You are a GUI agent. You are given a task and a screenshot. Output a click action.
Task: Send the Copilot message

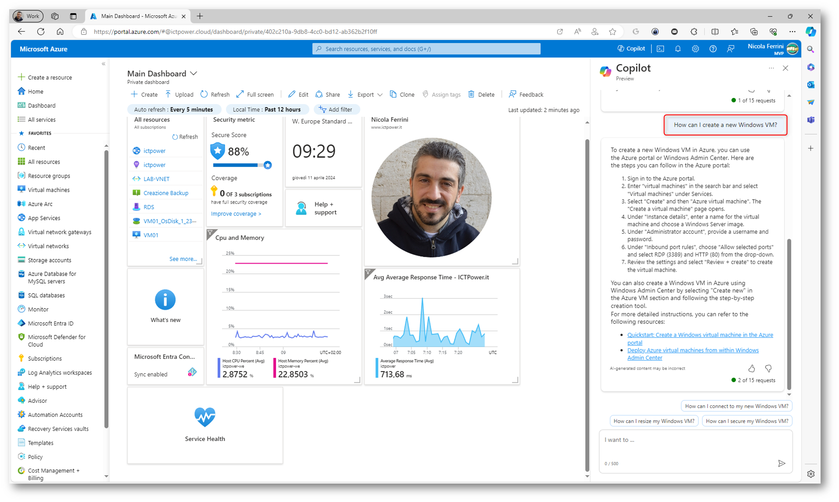[x=781, y=463]
